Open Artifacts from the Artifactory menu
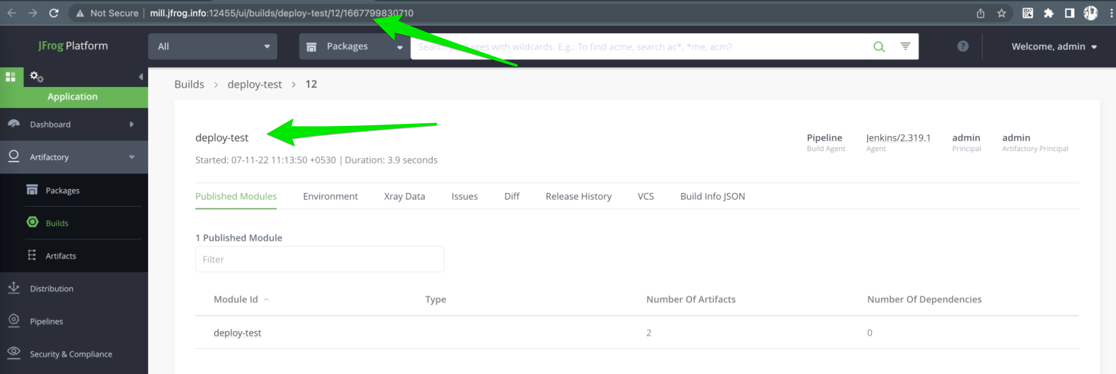The width and height of the screenshot is (1116, 374). (x=60, y=255)
